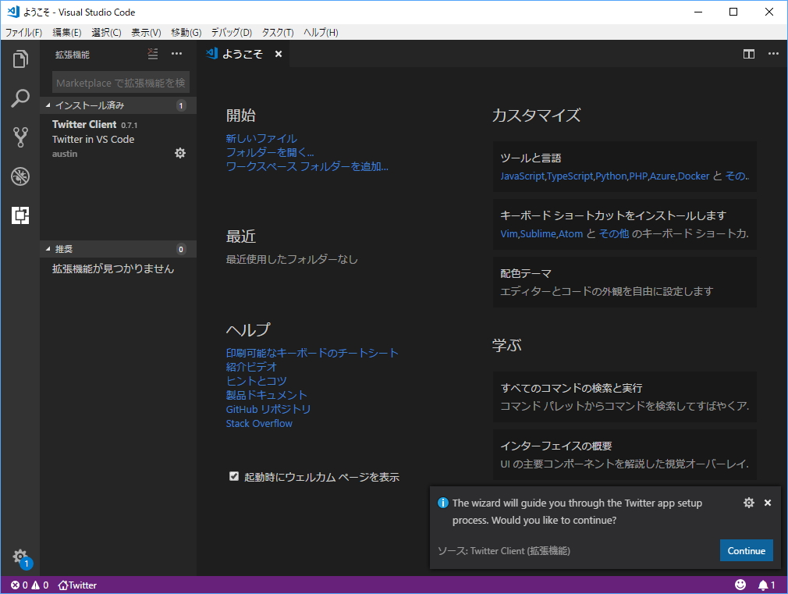Click the errors and warnings indicator in status bar
Image resolution: width=788 pixels, height=594 pixels.
pos(23,585)
